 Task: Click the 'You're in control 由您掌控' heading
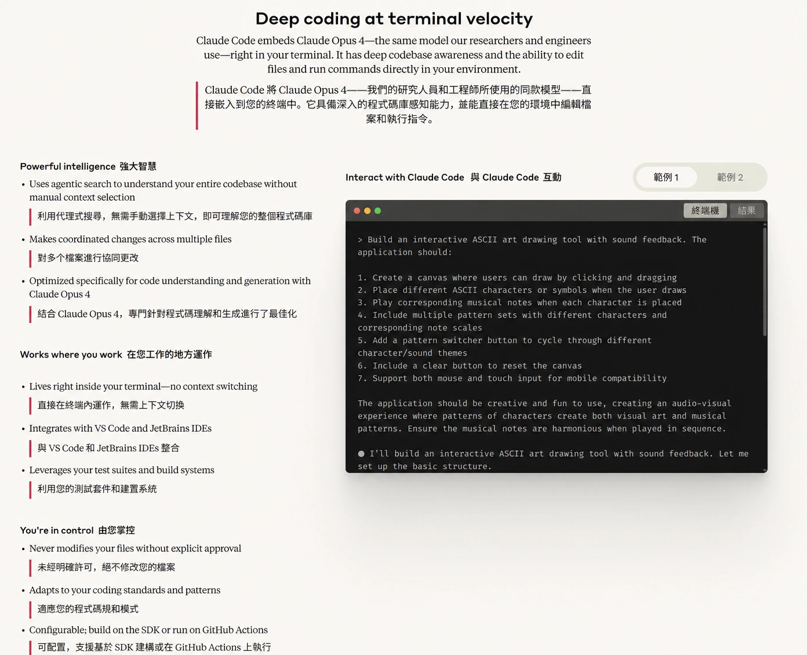click(x=78, y=530)
